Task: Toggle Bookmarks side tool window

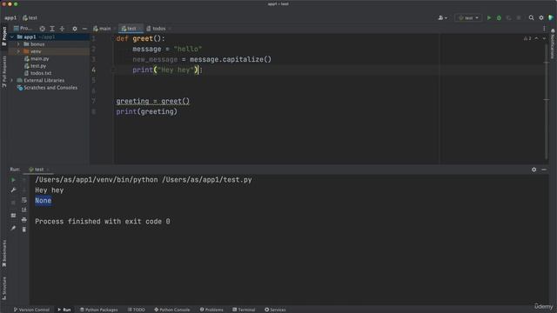Action: [x=3, y=253]
